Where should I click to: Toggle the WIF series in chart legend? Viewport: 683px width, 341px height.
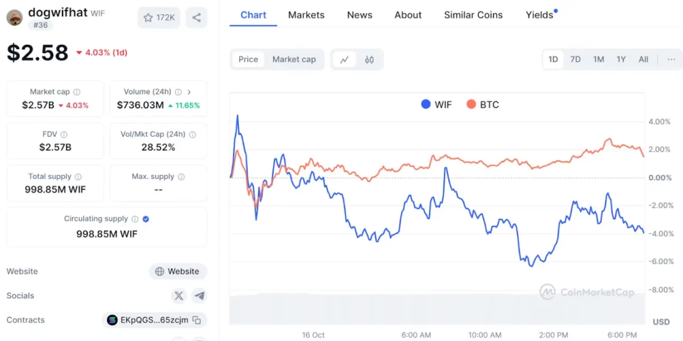[436, 105]
